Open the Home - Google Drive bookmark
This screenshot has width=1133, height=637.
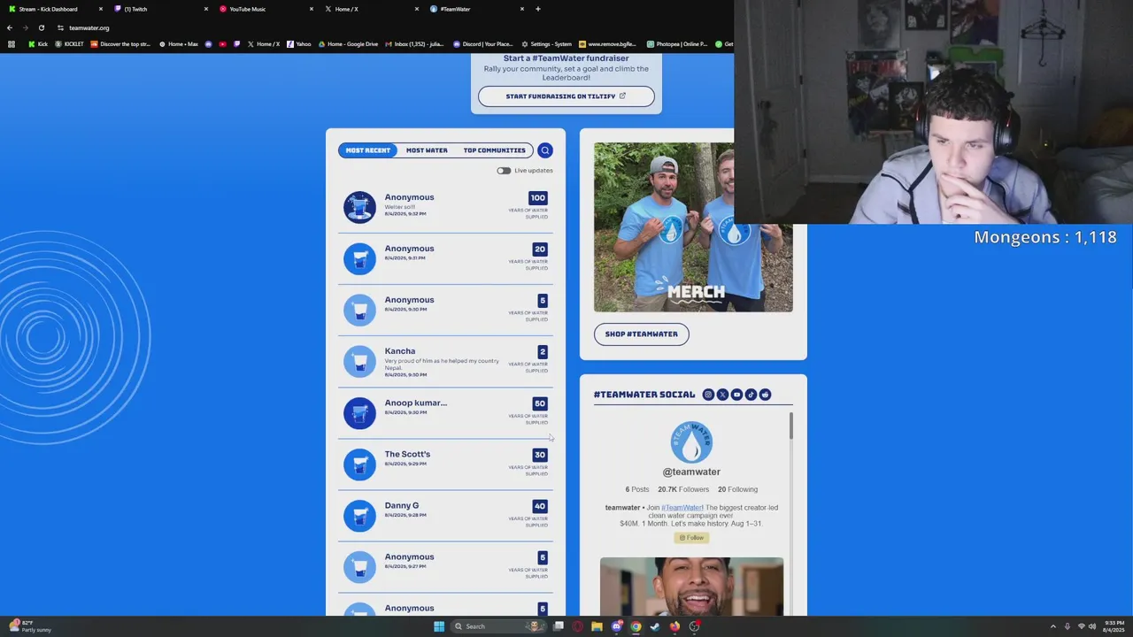tap(348, 44)
